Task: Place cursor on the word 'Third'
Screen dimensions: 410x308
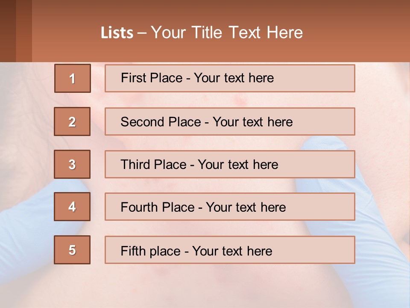Action: click(135, 165)
